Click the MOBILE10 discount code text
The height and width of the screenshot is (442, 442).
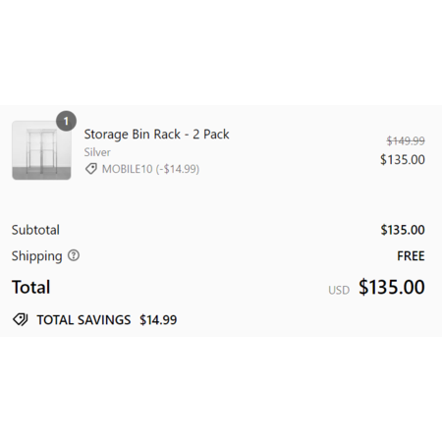pos(127,169)
